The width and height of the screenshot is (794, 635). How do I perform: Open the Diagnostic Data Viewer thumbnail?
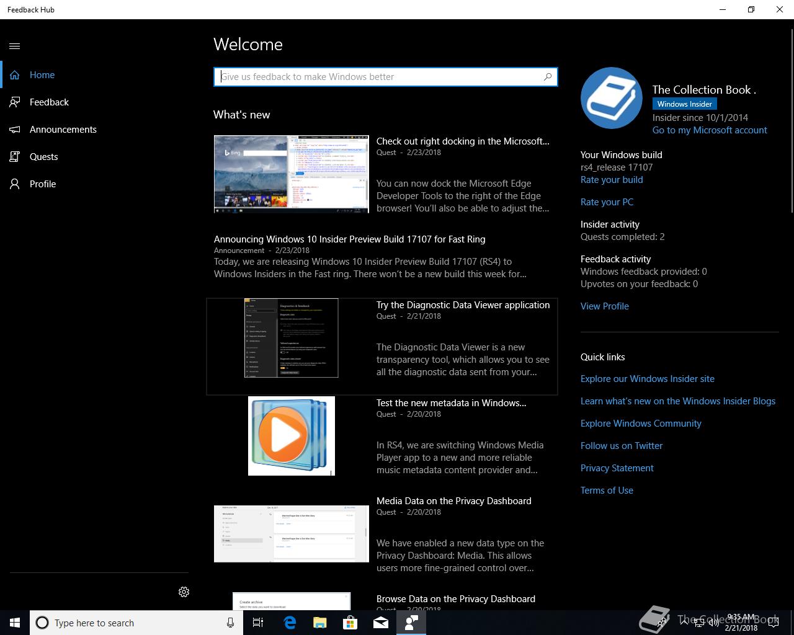click(x=292, y=338)
